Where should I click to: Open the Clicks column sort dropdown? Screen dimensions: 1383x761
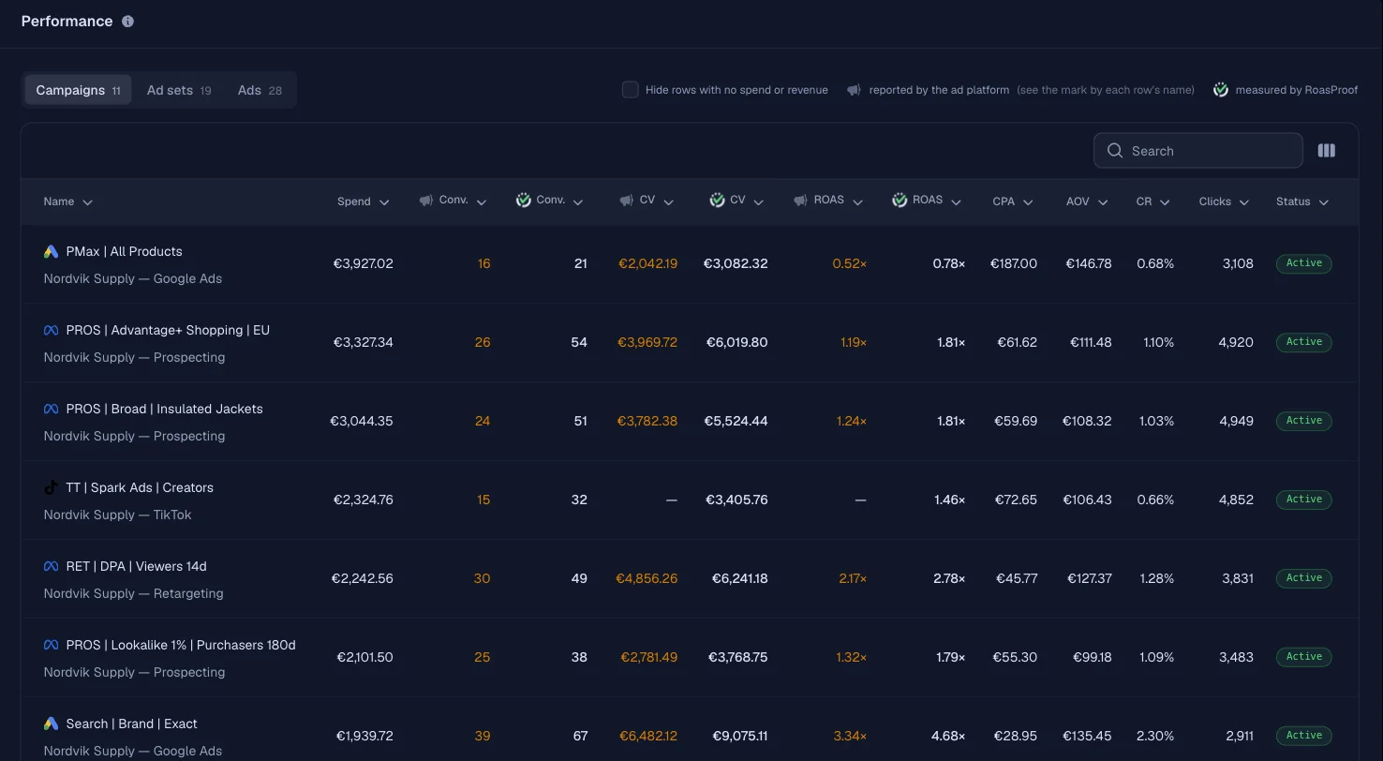(x=1244, y=202)
